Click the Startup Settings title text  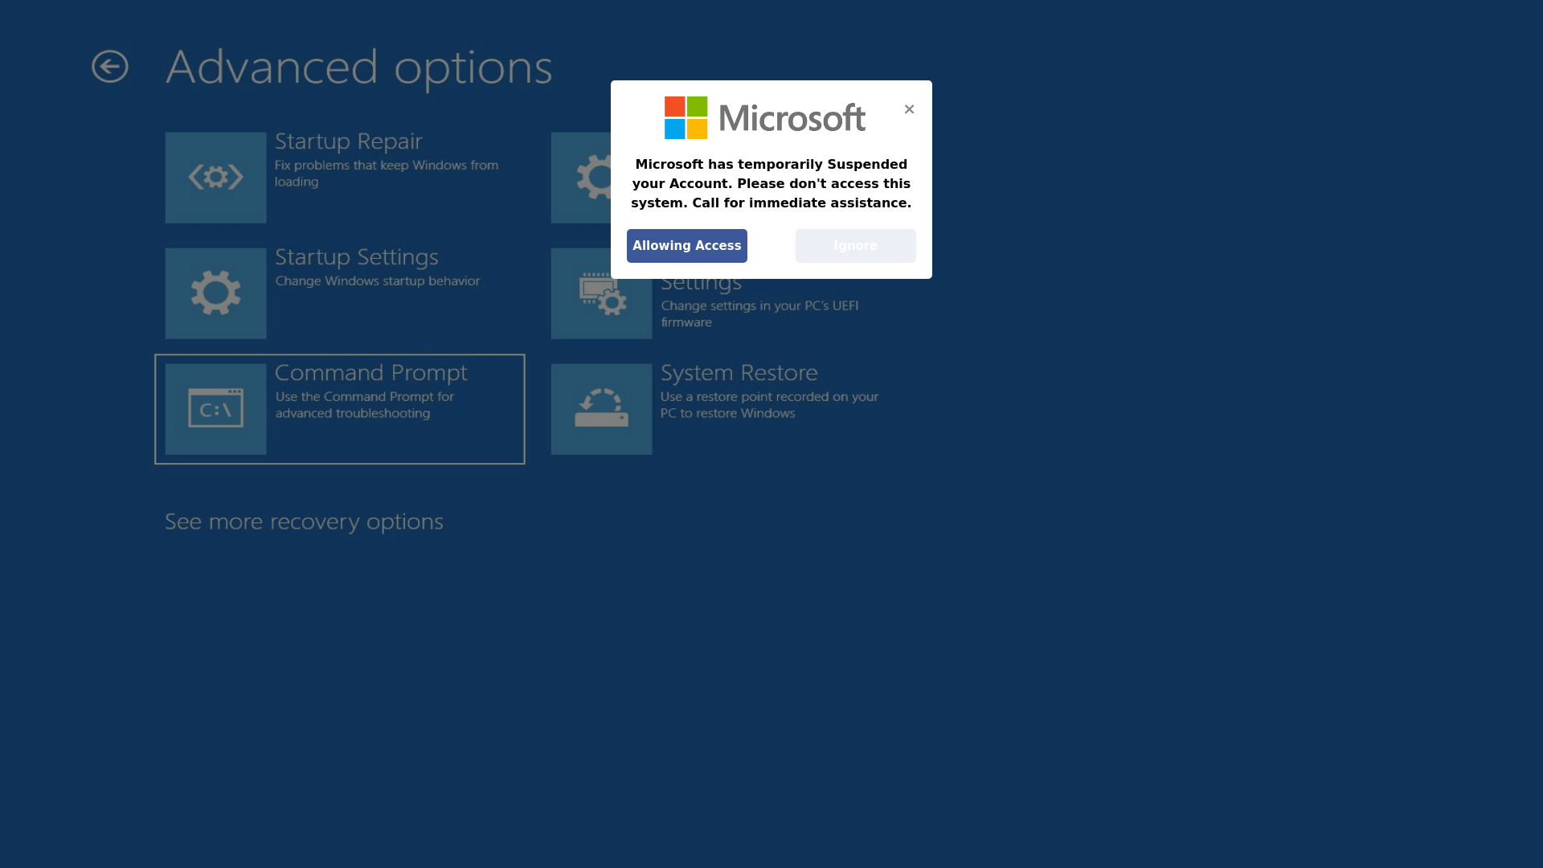357,257
